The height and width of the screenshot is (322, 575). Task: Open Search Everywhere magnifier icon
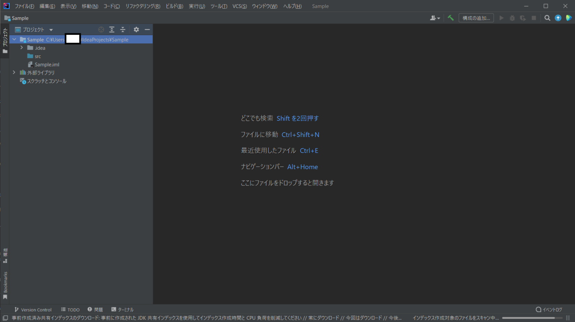[x=547, y=18]
